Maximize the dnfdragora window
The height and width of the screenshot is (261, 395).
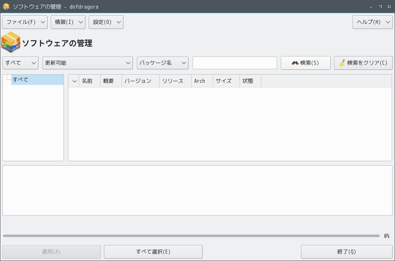click(x=381, y=7)
